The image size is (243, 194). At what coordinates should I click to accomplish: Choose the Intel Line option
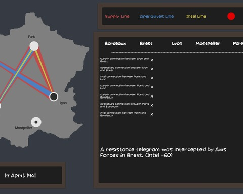click(x=196, y=16)
